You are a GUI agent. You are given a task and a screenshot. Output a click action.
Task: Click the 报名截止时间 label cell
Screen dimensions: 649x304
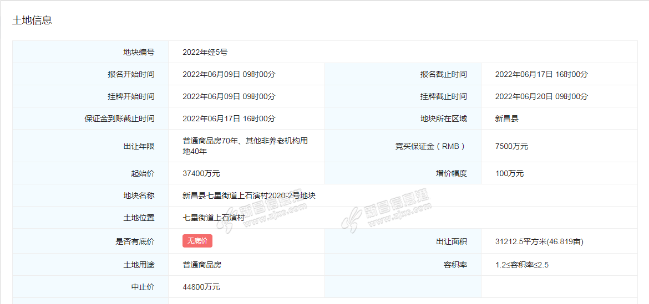point(443,74)
